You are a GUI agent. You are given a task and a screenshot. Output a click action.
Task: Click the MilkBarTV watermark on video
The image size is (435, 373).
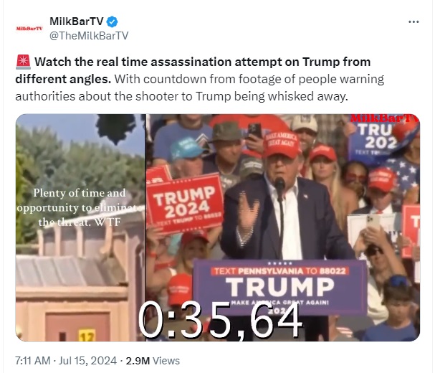coord(384,118)
